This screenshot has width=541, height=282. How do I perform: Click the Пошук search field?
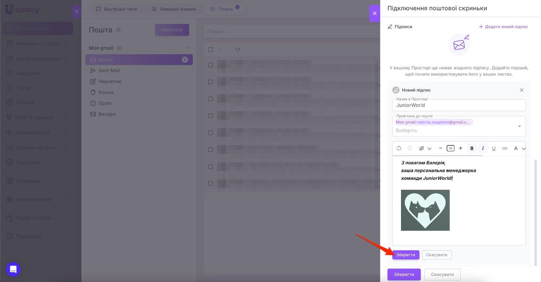point(291,31)
